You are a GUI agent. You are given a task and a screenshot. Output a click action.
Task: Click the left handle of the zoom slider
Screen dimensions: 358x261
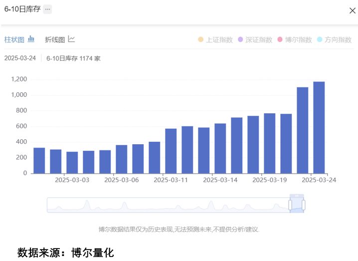tap(290, 205)
